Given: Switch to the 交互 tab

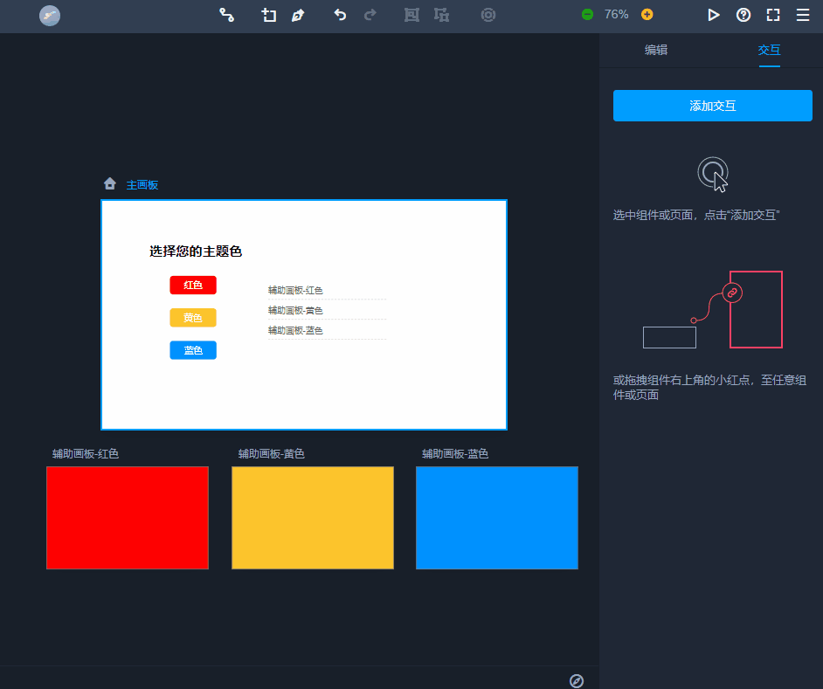Looking at the screenshot, I should pos(769,51).
